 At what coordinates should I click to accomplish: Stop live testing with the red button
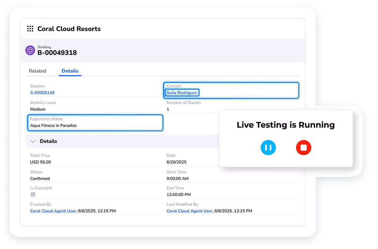[x=303, y=148]
